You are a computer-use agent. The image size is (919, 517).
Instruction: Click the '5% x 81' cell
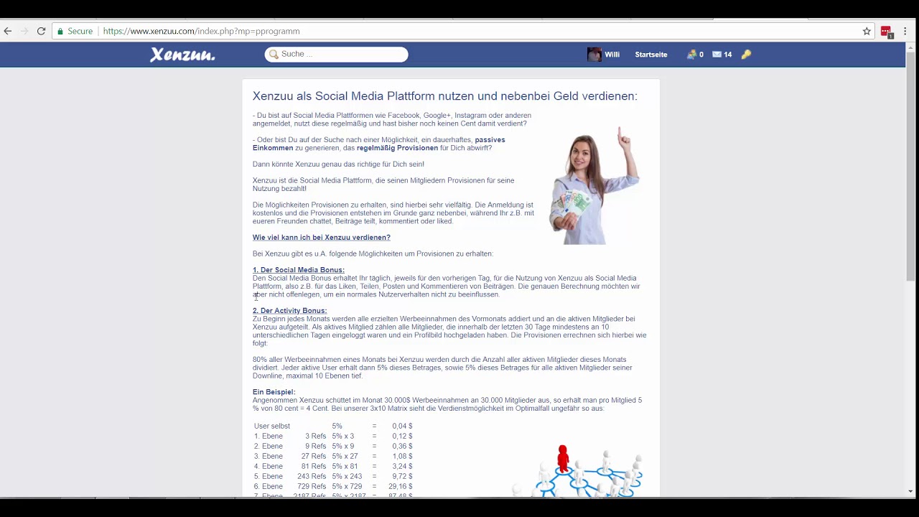pos(345,466)
